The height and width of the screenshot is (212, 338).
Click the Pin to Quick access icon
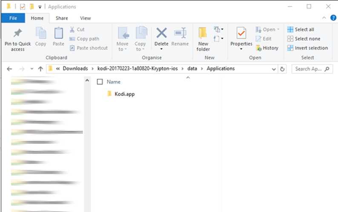point(17,34)
